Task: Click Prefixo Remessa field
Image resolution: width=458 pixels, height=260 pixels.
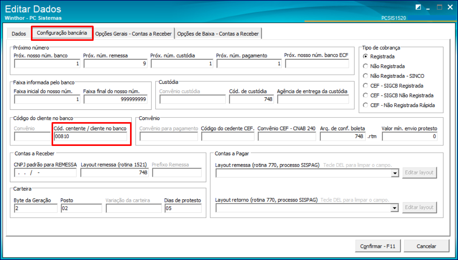Action: (177, 173)
